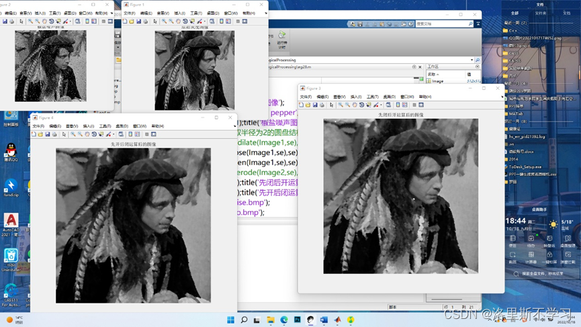581x327 pixels.
Task: Insert legend in Figure 4
Action: tap(137, 134)
